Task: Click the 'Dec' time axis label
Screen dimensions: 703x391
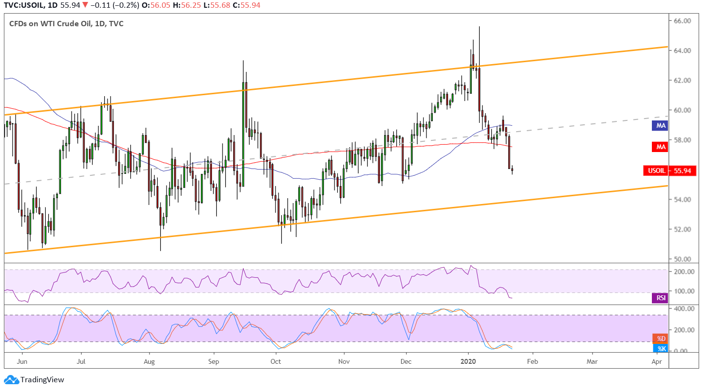Action: pos(406,361)
